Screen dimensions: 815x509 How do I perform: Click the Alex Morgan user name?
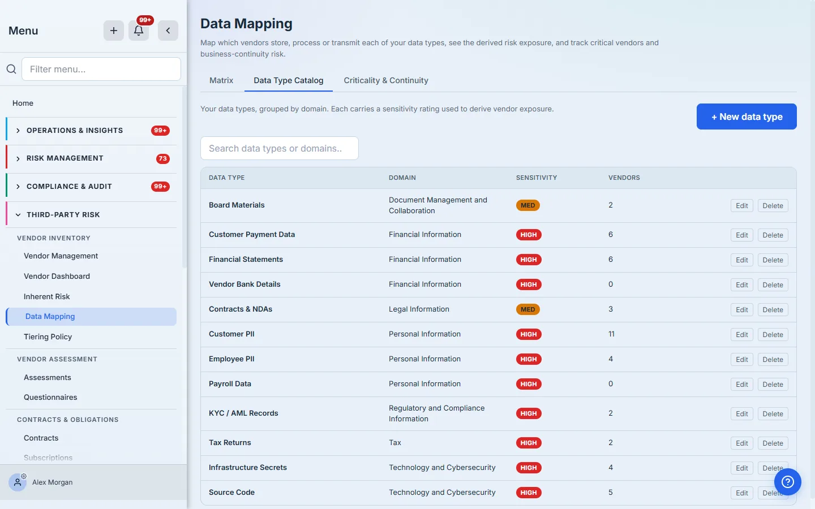click(53, 482)
